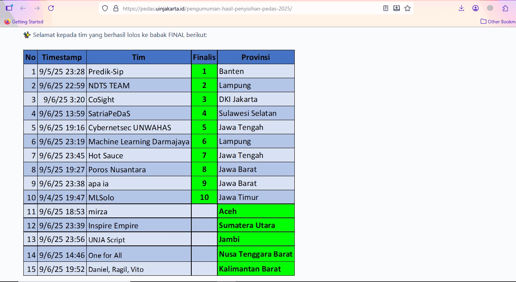Select the green Finalis cell numbered 5
The width and height of the screenshot is (516, 282).
(x=204, y=127)
